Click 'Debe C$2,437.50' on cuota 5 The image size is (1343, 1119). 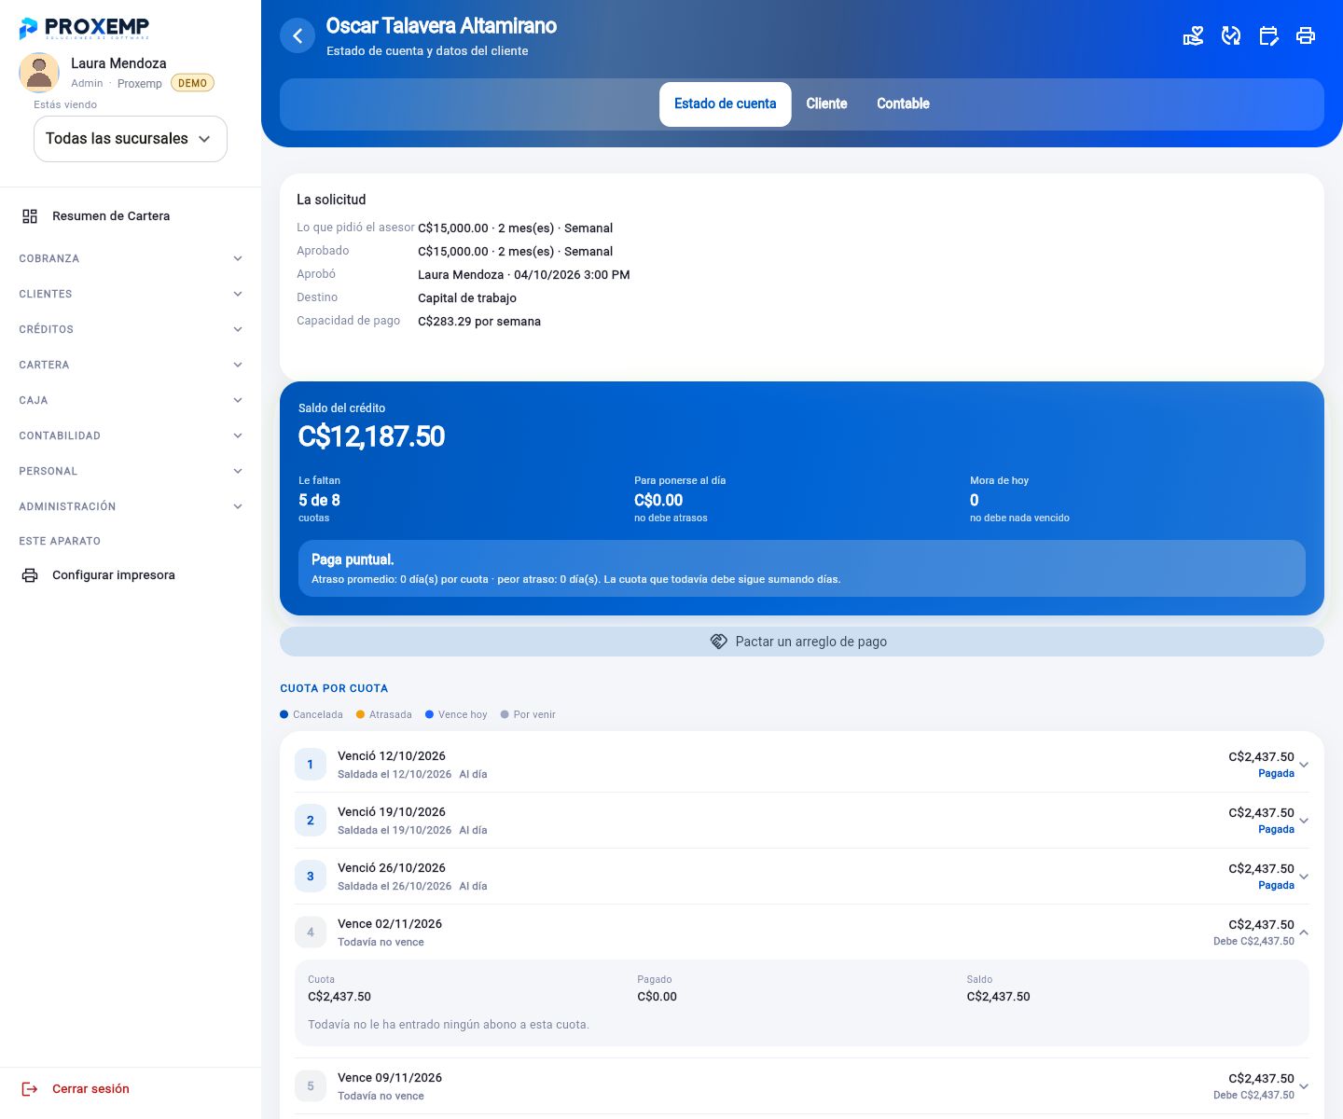(x=1253, y=1096)
